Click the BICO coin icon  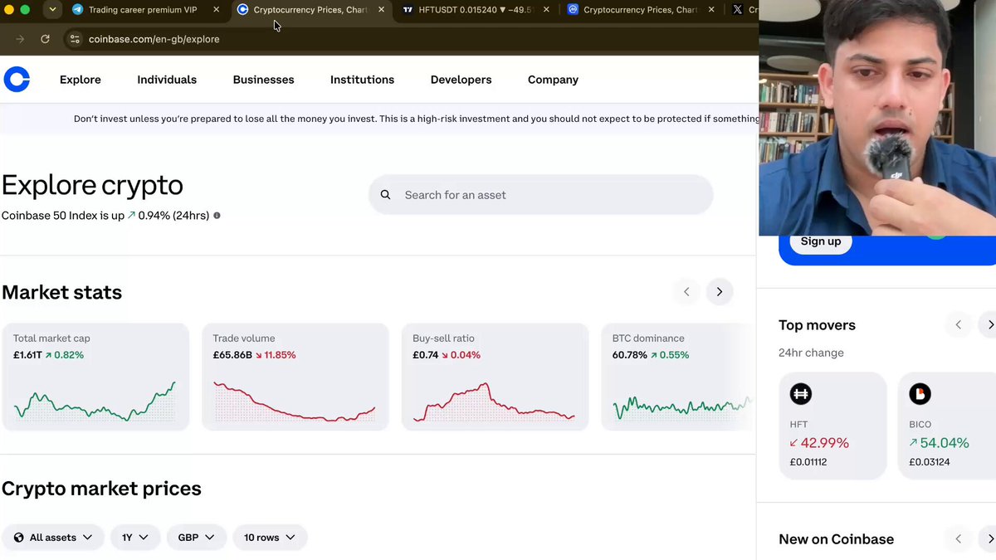click(x=920, y=394)
